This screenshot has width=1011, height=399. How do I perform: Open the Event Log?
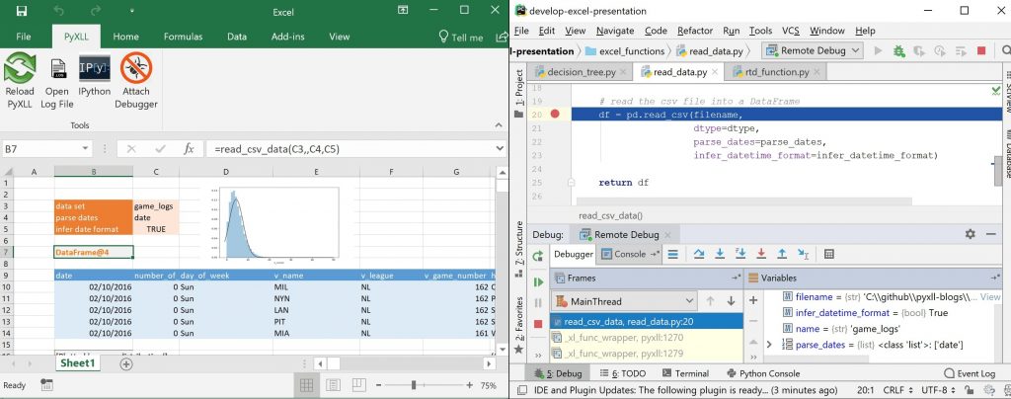(970, 373)
